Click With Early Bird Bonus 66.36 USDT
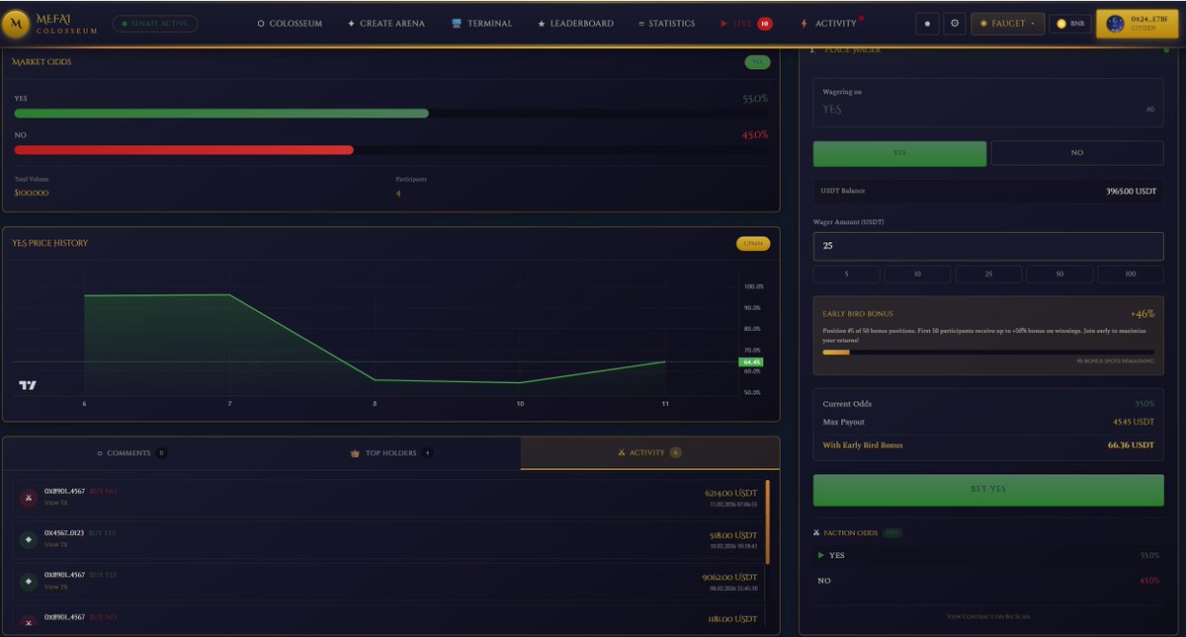Screen dimensions: 1186x637 click(988, 445)
